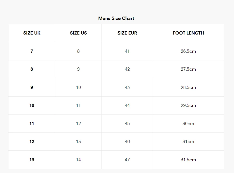Viewport: 234px width, 173px height.
Task: Click the SIZE US column header
Action: click(78, 33)
